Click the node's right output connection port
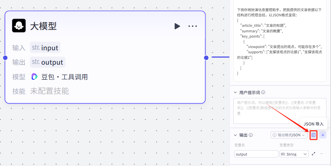 [x=206, y=58]
